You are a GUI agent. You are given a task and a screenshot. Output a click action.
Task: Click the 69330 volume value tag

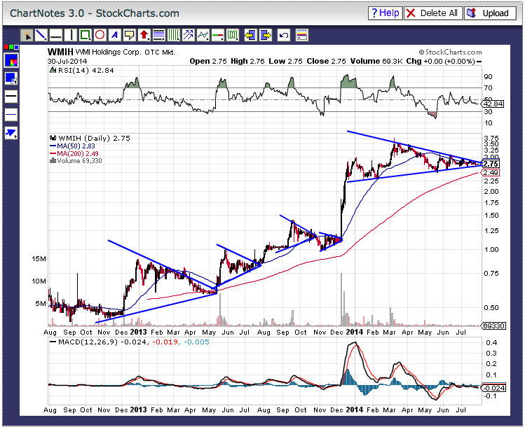point(493,325)
